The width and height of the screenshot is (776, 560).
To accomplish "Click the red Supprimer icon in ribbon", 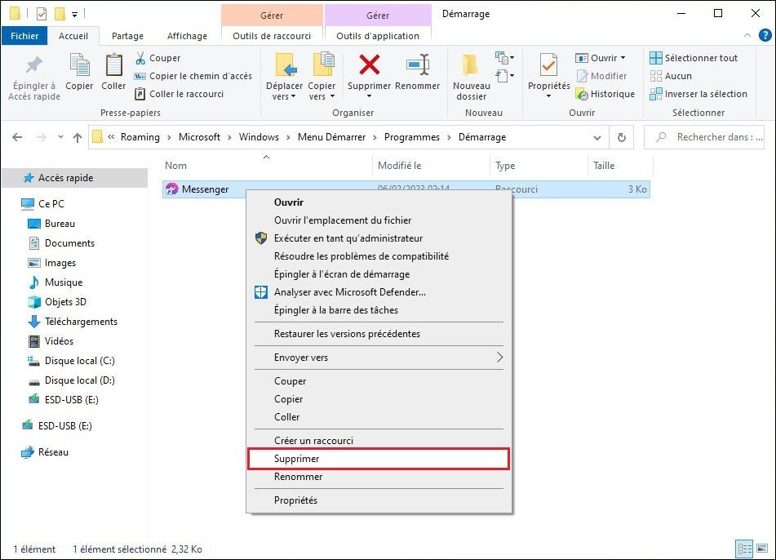I will (x=369, y=65).
